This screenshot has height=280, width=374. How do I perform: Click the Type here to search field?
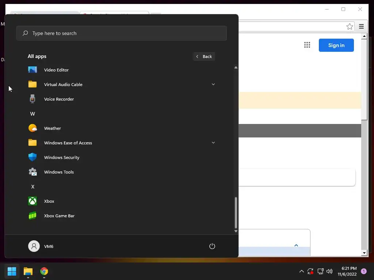pos(121,33)
